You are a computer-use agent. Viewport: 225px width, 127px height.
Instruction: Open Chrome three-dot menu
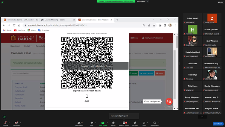[x=175, y=25]
